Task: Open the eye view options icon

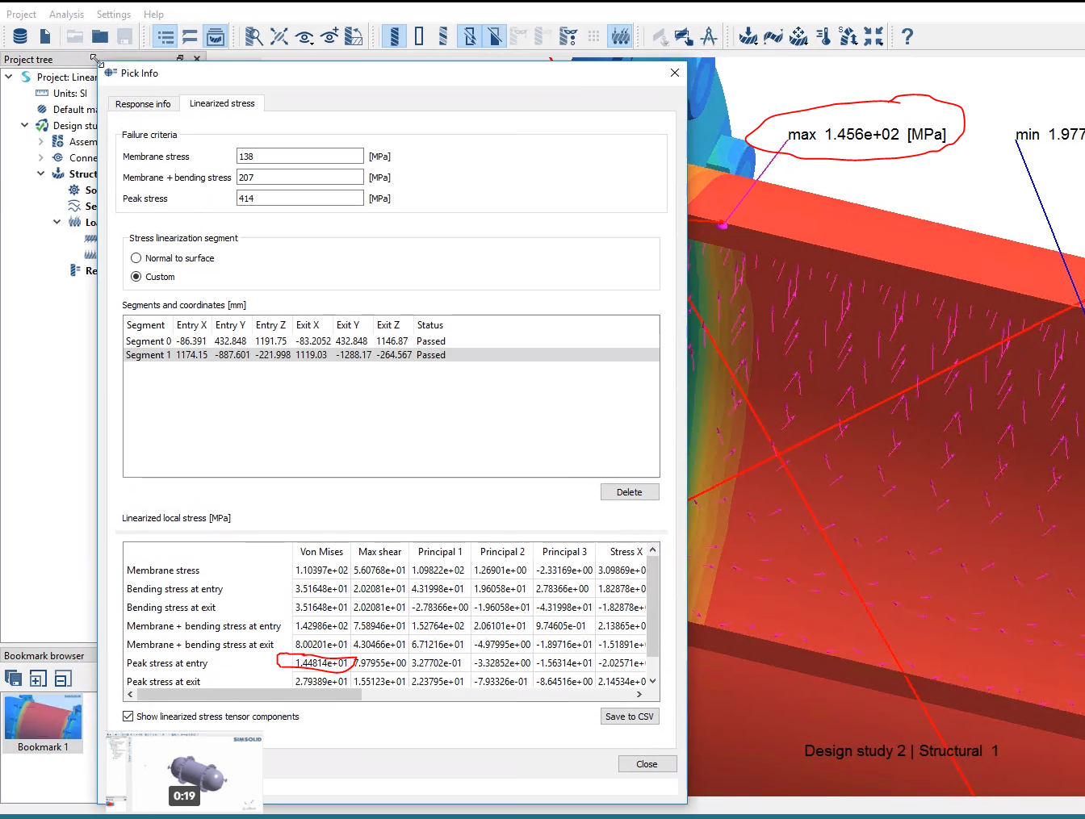Action: pyautogui.click(x=304, y=36)
